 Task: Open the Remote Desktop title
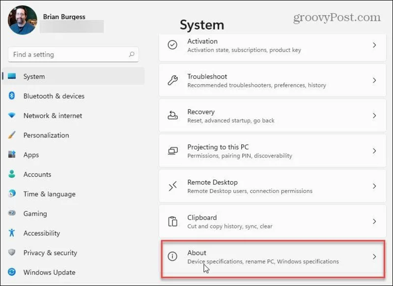(x=213, y=182)
